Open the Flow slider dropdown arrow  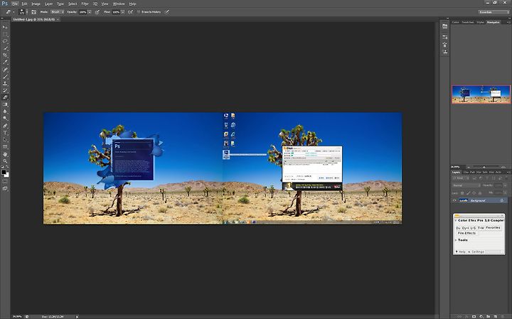click(x=123, y=12)
